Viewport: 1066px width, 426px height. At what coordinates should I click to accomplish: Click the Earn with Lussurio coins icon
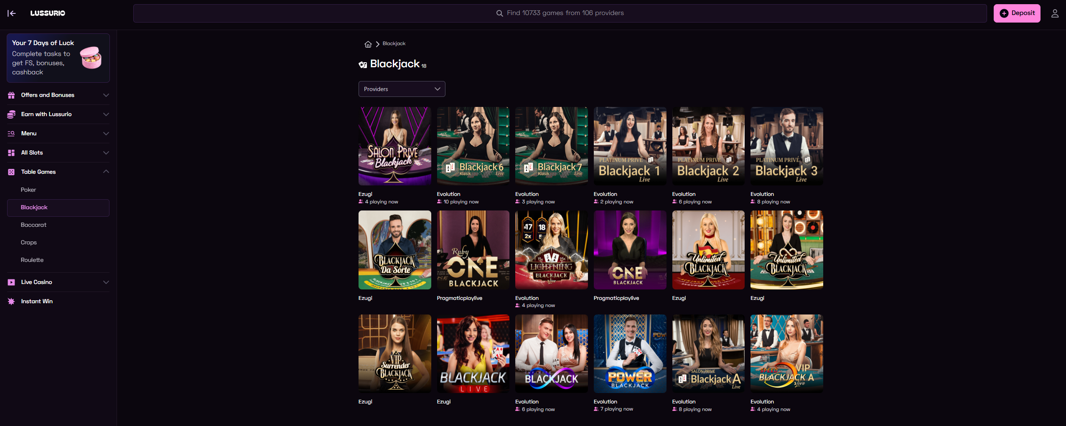coord(11,114)
